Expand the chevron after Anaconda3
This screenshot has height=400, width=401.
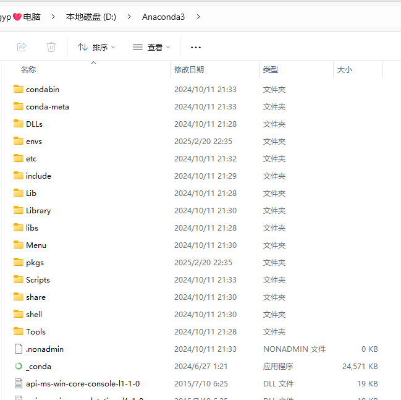coord(198,17)
